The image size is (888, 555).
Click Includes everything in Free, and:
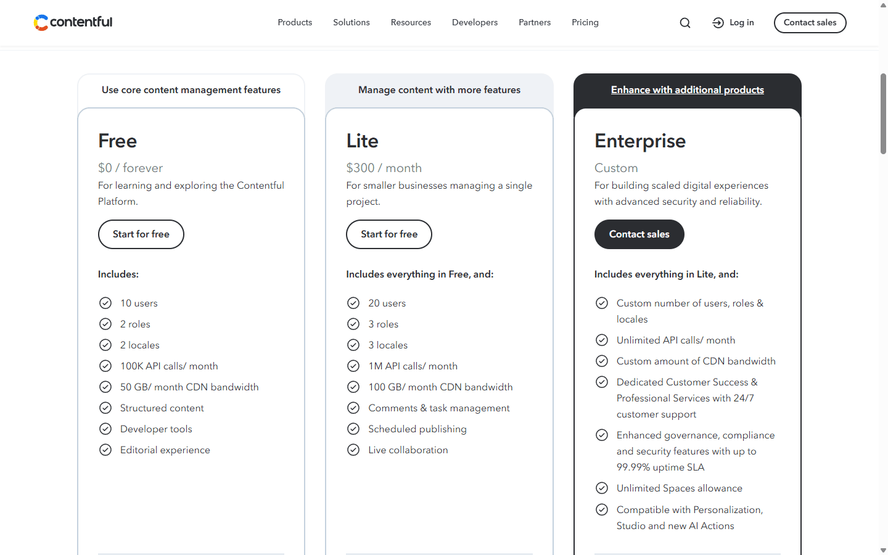coord(420,274)
